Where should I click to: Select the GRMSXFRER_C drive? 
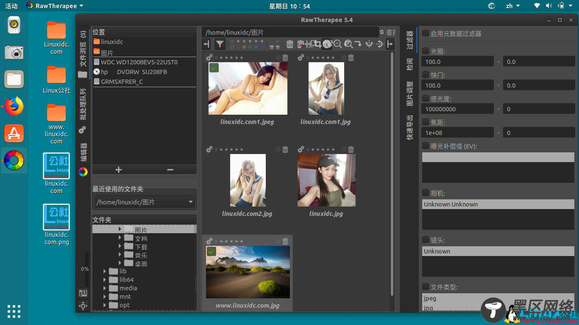144,82
